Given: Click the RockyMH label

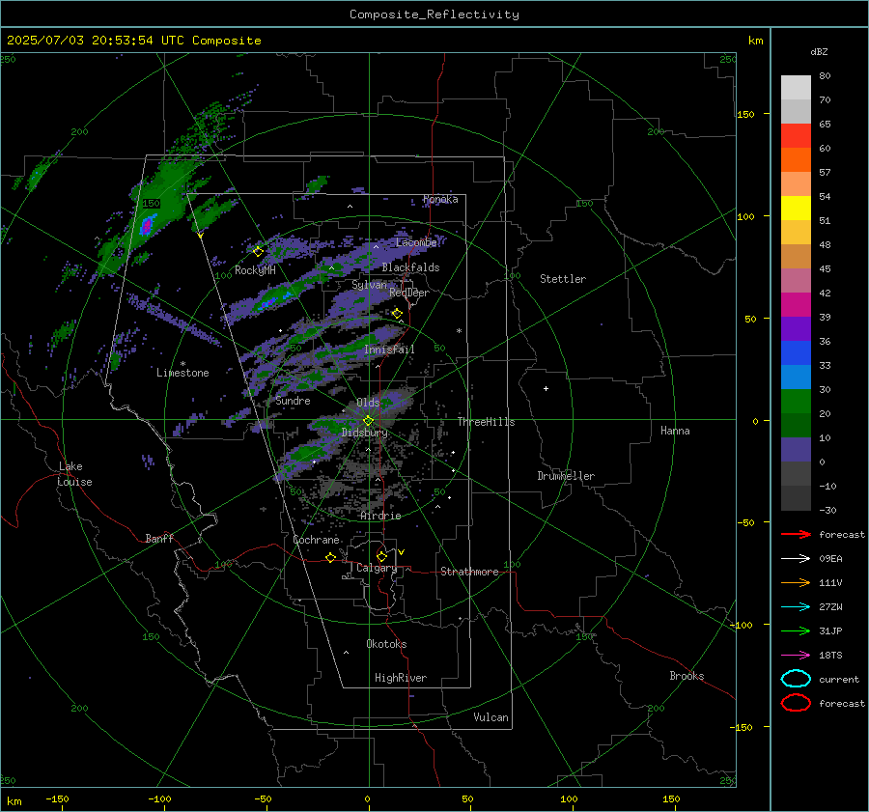Looking at the screenshot, I should tap(255, 270).
